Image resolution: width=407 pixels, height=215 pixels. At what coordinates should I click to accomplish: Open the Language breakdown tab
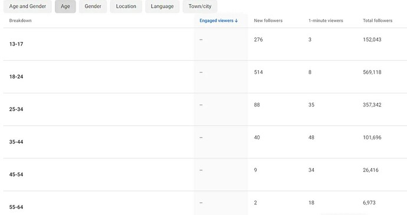(162, 6)
